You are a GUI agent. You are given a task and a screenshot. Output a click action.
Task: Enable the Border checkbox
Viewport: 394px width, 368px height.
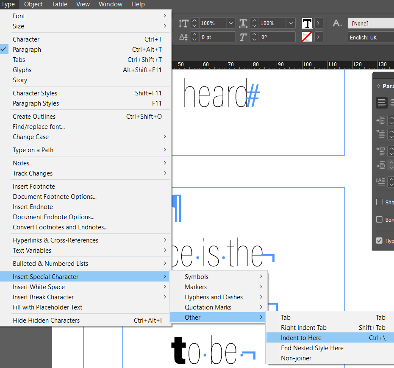(x=380, y=220)
